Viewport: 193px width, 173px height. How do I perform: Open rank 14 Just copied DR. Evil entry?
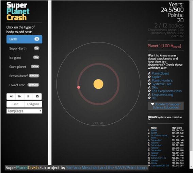[160, 166]
